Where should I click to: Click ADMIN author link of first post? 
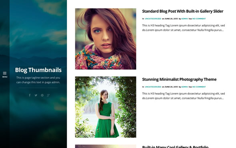tap(184, 19)
